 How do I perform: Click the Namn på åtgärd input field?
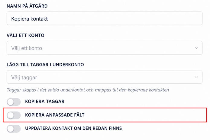[105, 18]
